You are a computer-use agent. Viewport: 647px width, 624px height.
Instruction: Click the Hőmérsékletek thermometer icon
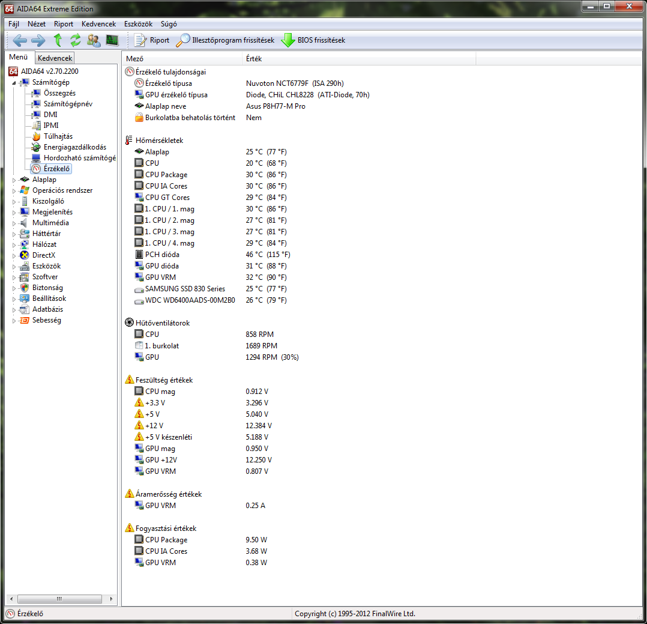pyautogui.click(x=129, y=141)
